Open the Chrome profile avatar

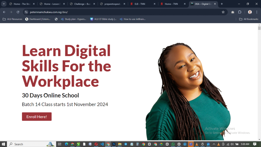coord(250,12)
